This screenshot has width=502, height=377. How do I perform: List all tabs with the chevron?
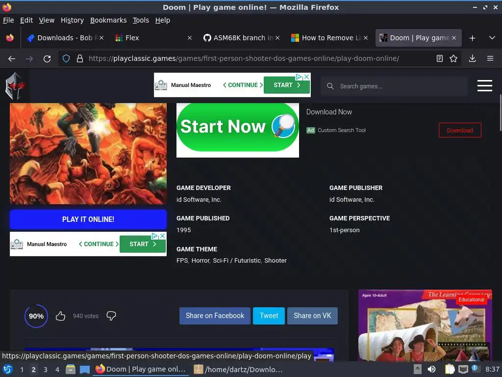click(492, 38)
